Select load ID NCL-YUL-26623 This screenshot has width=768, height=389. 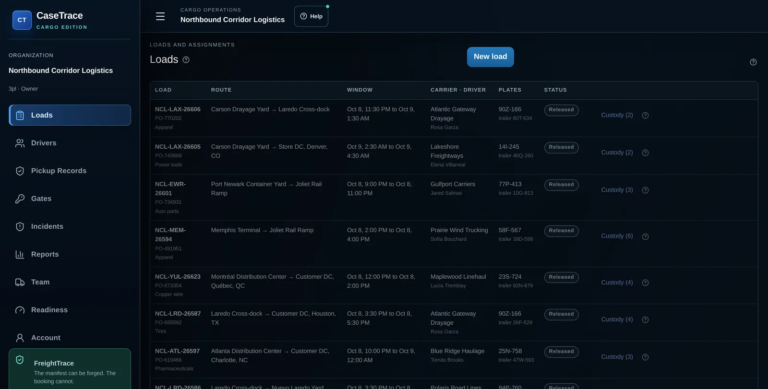178,277
